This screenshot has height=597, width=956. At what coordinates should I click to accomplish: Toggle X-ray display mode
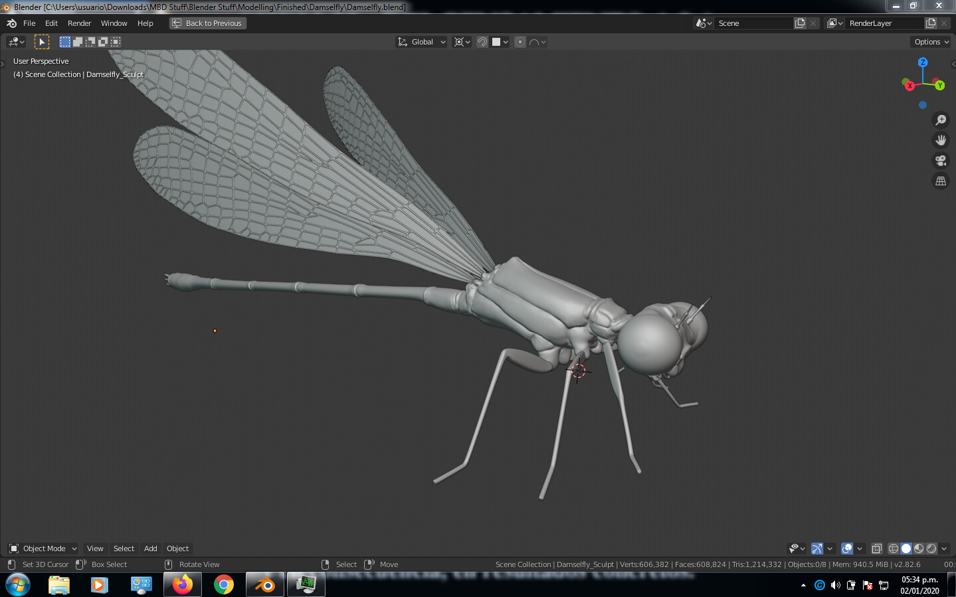click(x=877, y=549)
